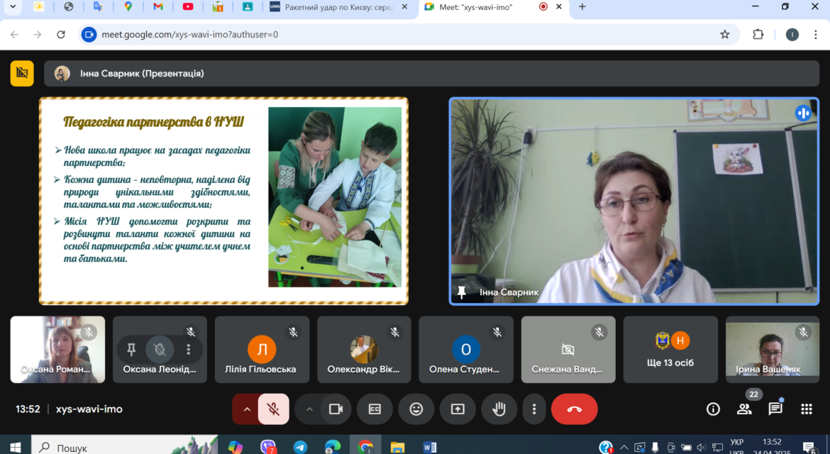Open more options three-dot menu in call bar
The image size is (830, 454).
pos(534,409)
